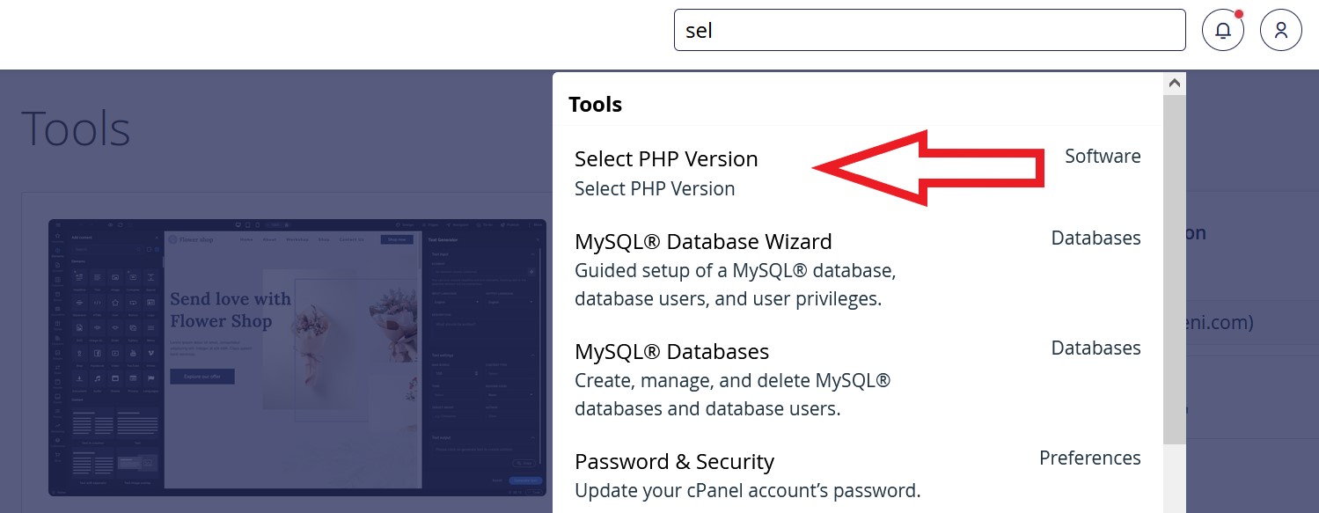Click the Tools page title
The height and width of the screenshot is (513, 1319).
75,128
